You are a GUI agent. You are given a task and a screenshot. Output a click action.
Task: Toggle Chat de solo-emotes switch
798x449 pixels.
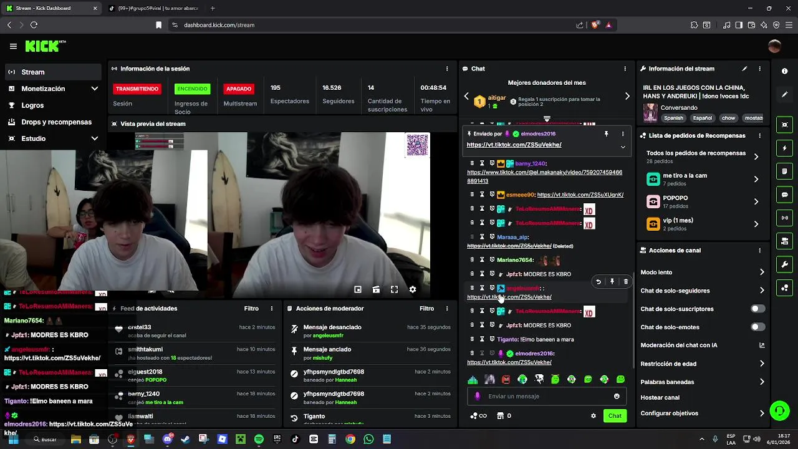757,327
